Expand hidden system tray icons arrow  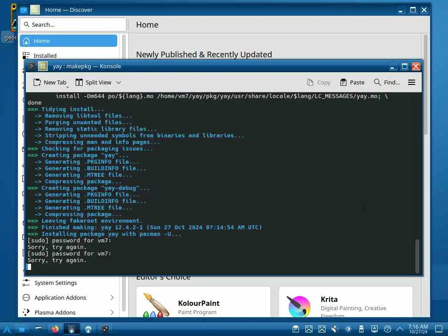(400, 329)
